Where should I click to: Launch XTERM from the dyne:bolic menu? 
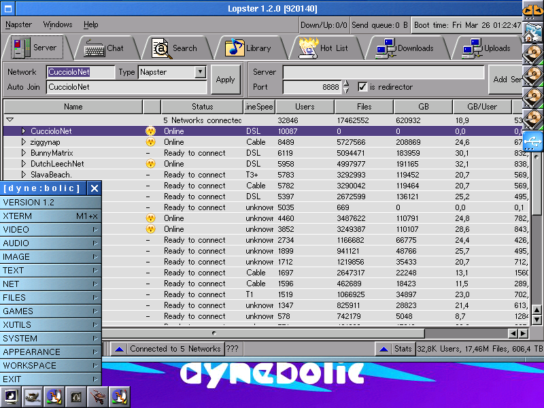point(50,216)
